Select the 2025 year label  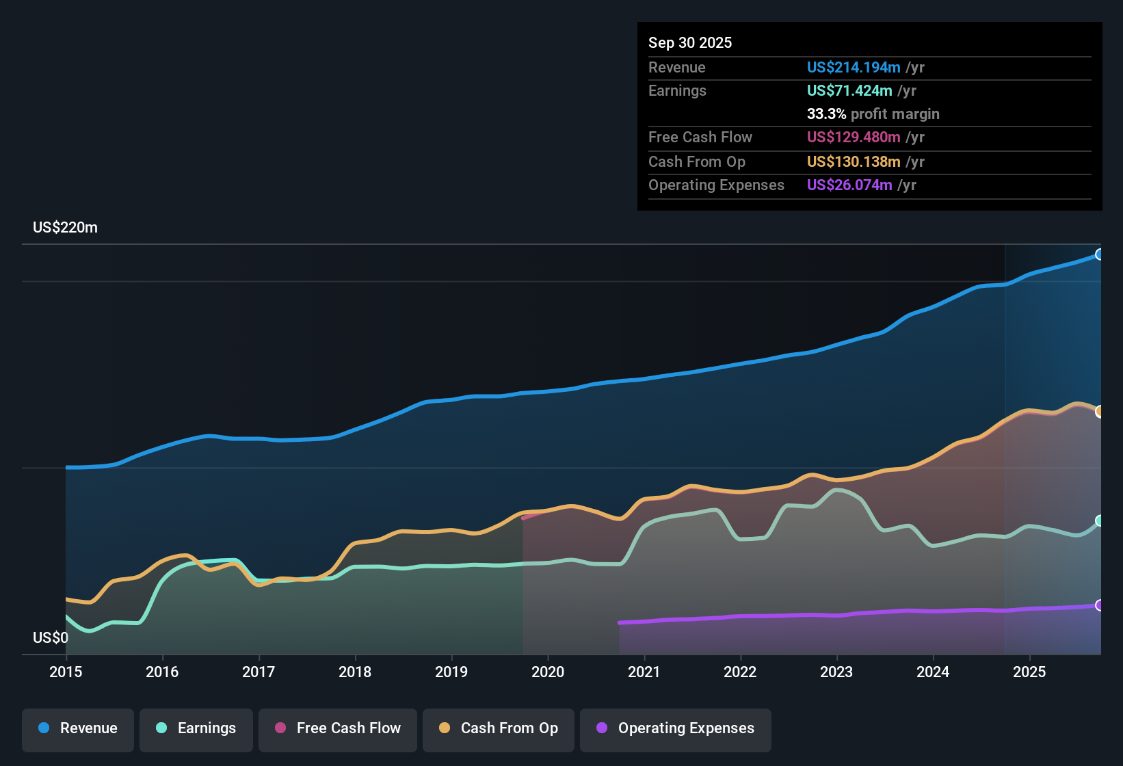pos(1030,672)
